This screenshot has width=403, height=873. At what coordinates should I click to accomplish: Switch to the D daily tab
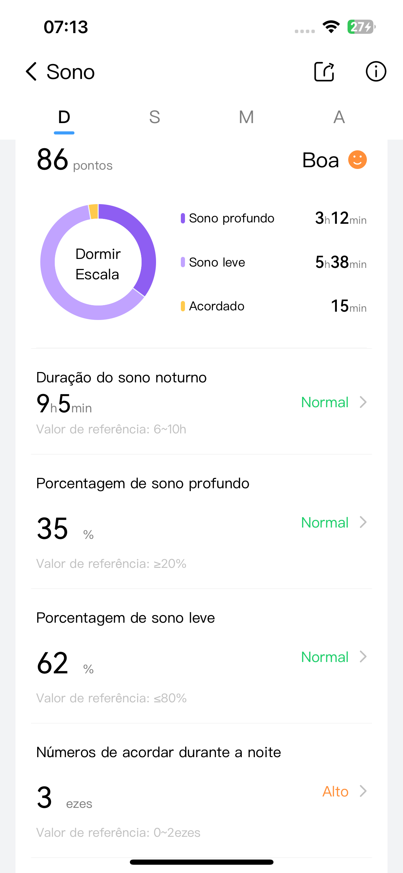64,118
